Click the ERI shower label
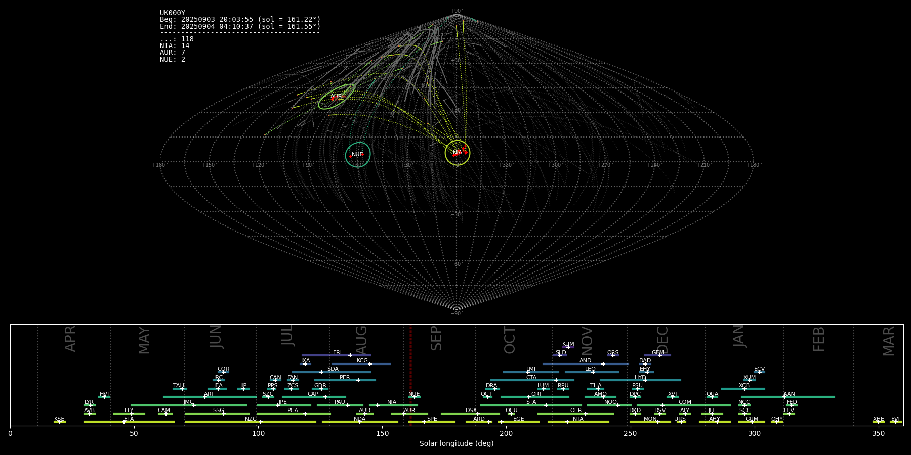 tap(338, 353)
